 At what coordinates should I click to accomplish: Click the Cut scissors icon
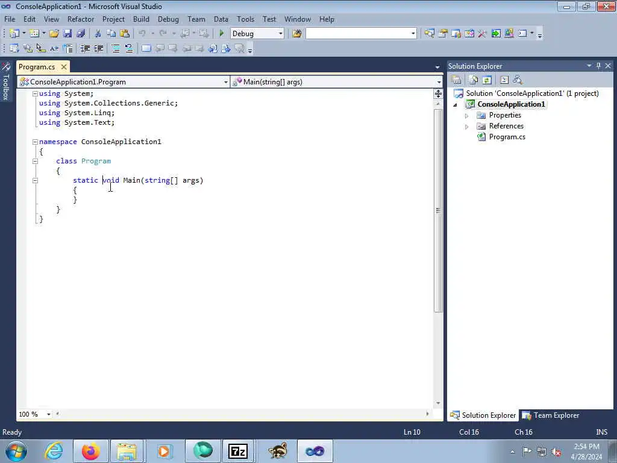(x=98, y=34)
